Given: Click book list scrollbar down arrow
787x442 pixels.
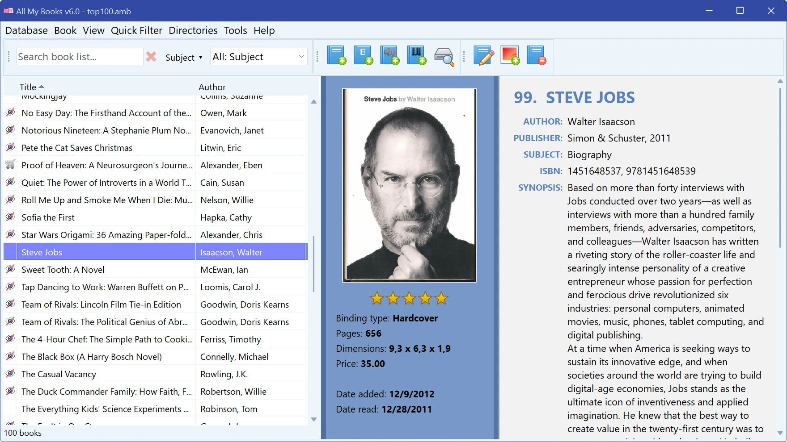Looking at the screenshot, I should pos(314,419).
